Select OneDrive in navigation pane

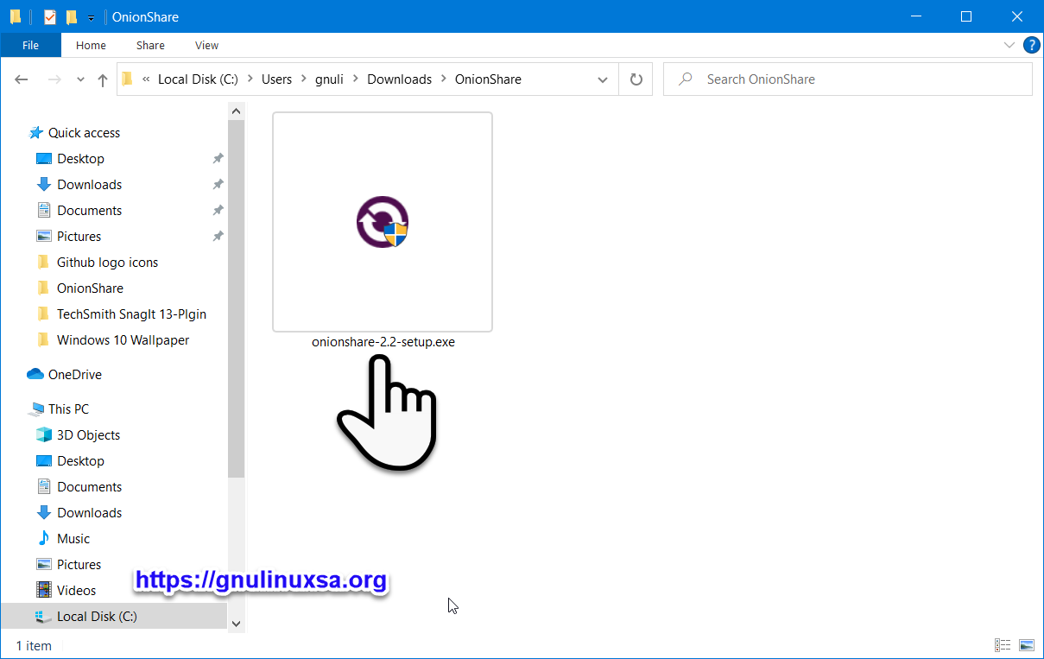[x=74, y=375]
